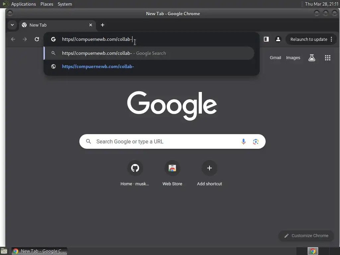This screenshot has height=255, width=340.
Task: Open the Images link
Action: (293, 58)
